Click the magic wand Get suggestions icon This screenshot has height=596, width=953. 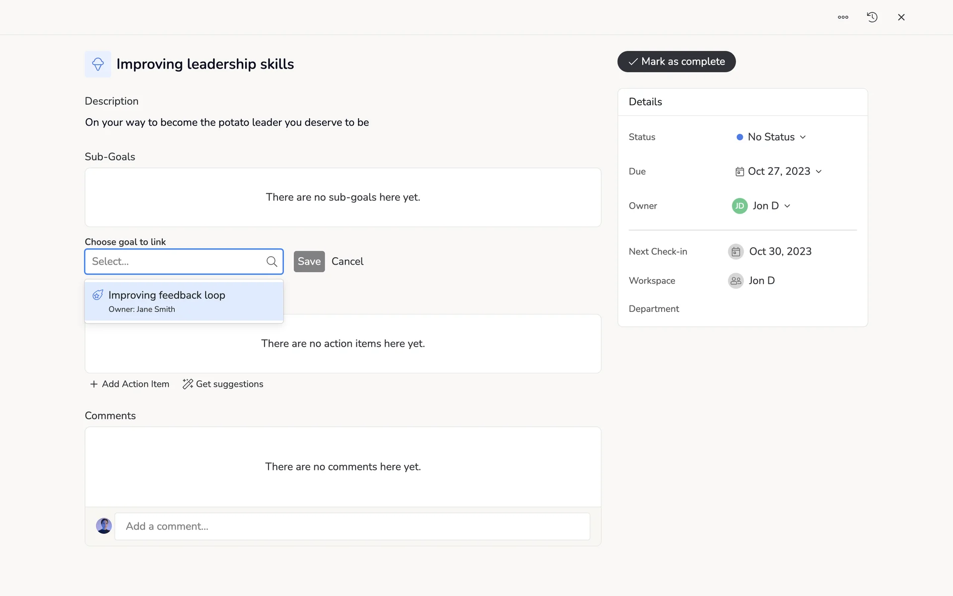[187, 384]
